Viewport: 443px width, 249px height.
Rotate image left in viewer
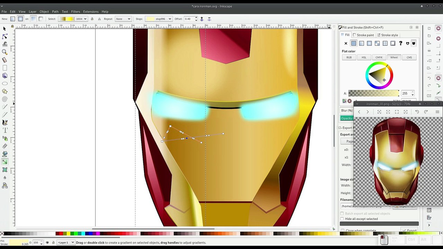point(417,112)
